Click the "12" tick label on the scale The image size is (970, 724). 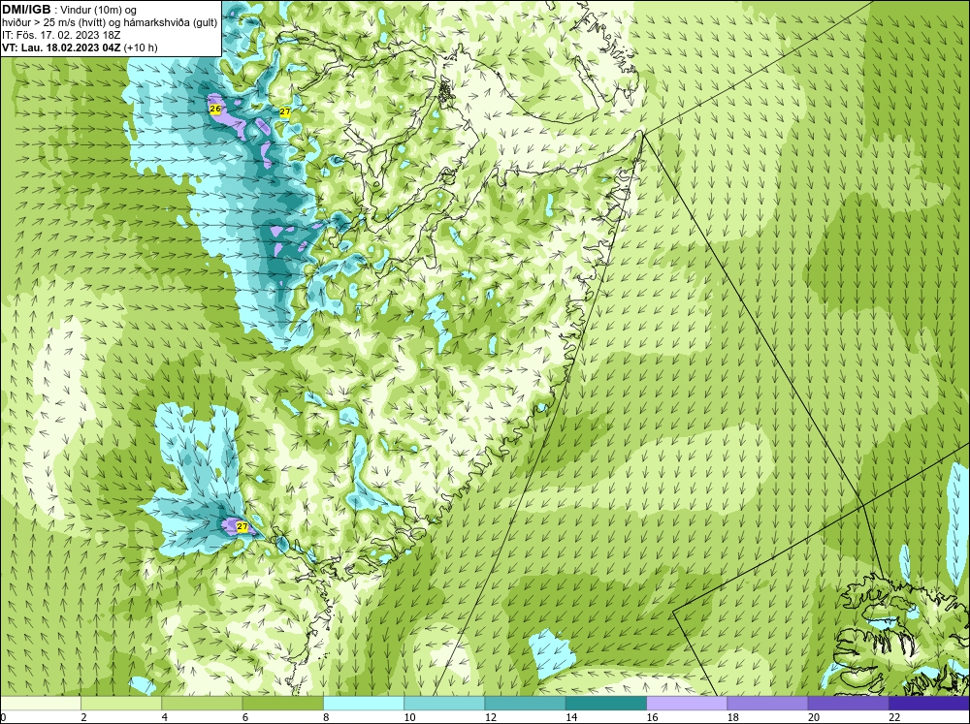(x=491, y=717)
